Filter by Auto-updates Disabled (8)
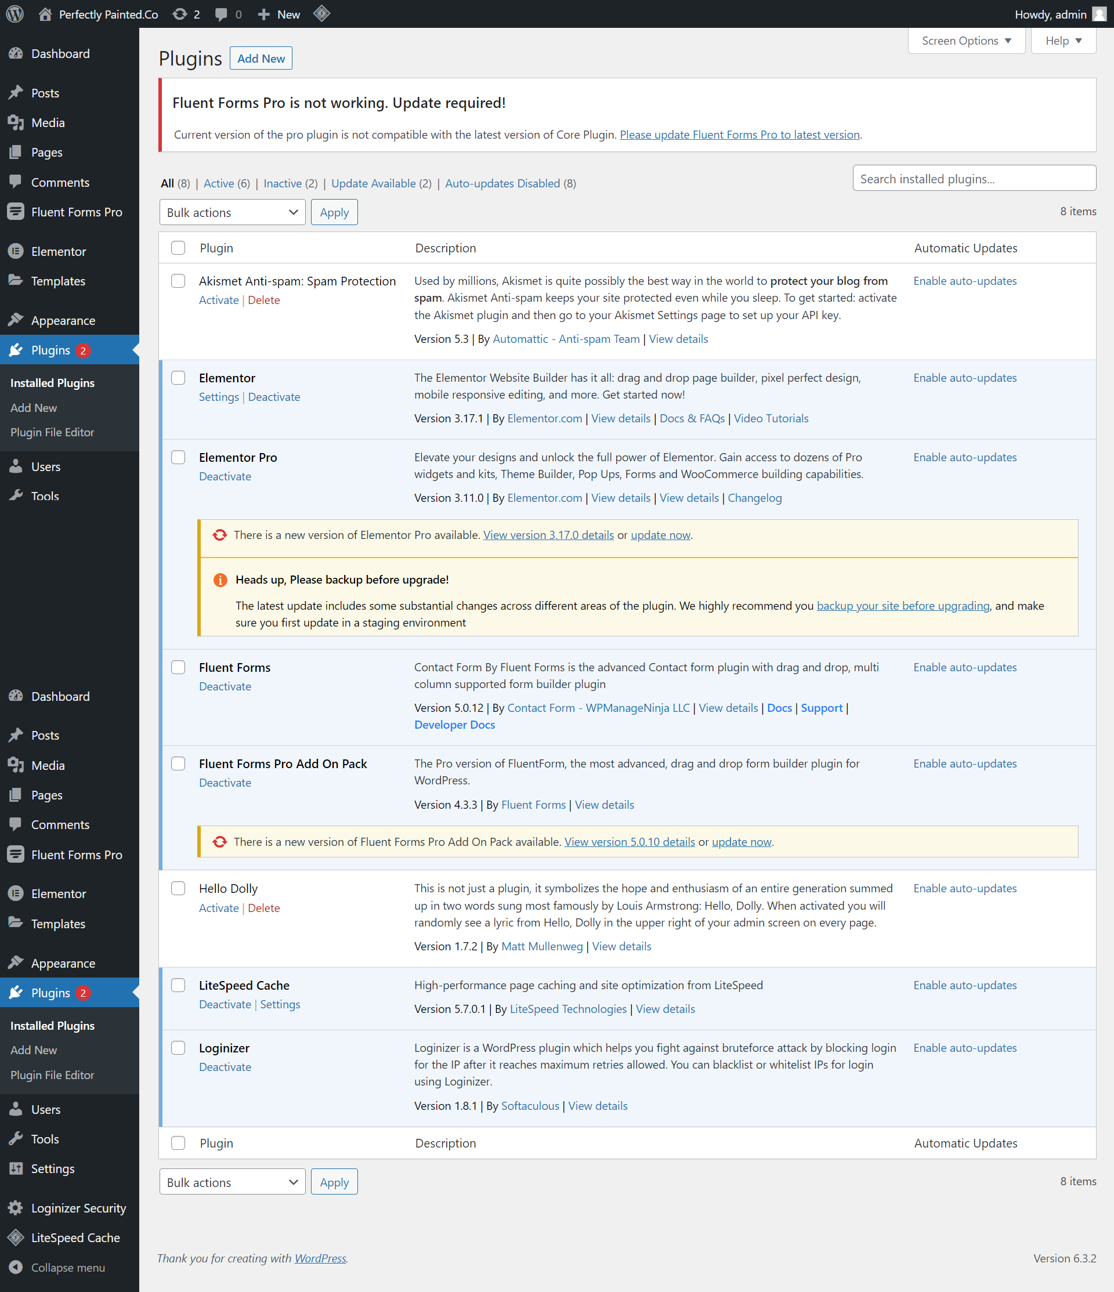 click(510, 183)
